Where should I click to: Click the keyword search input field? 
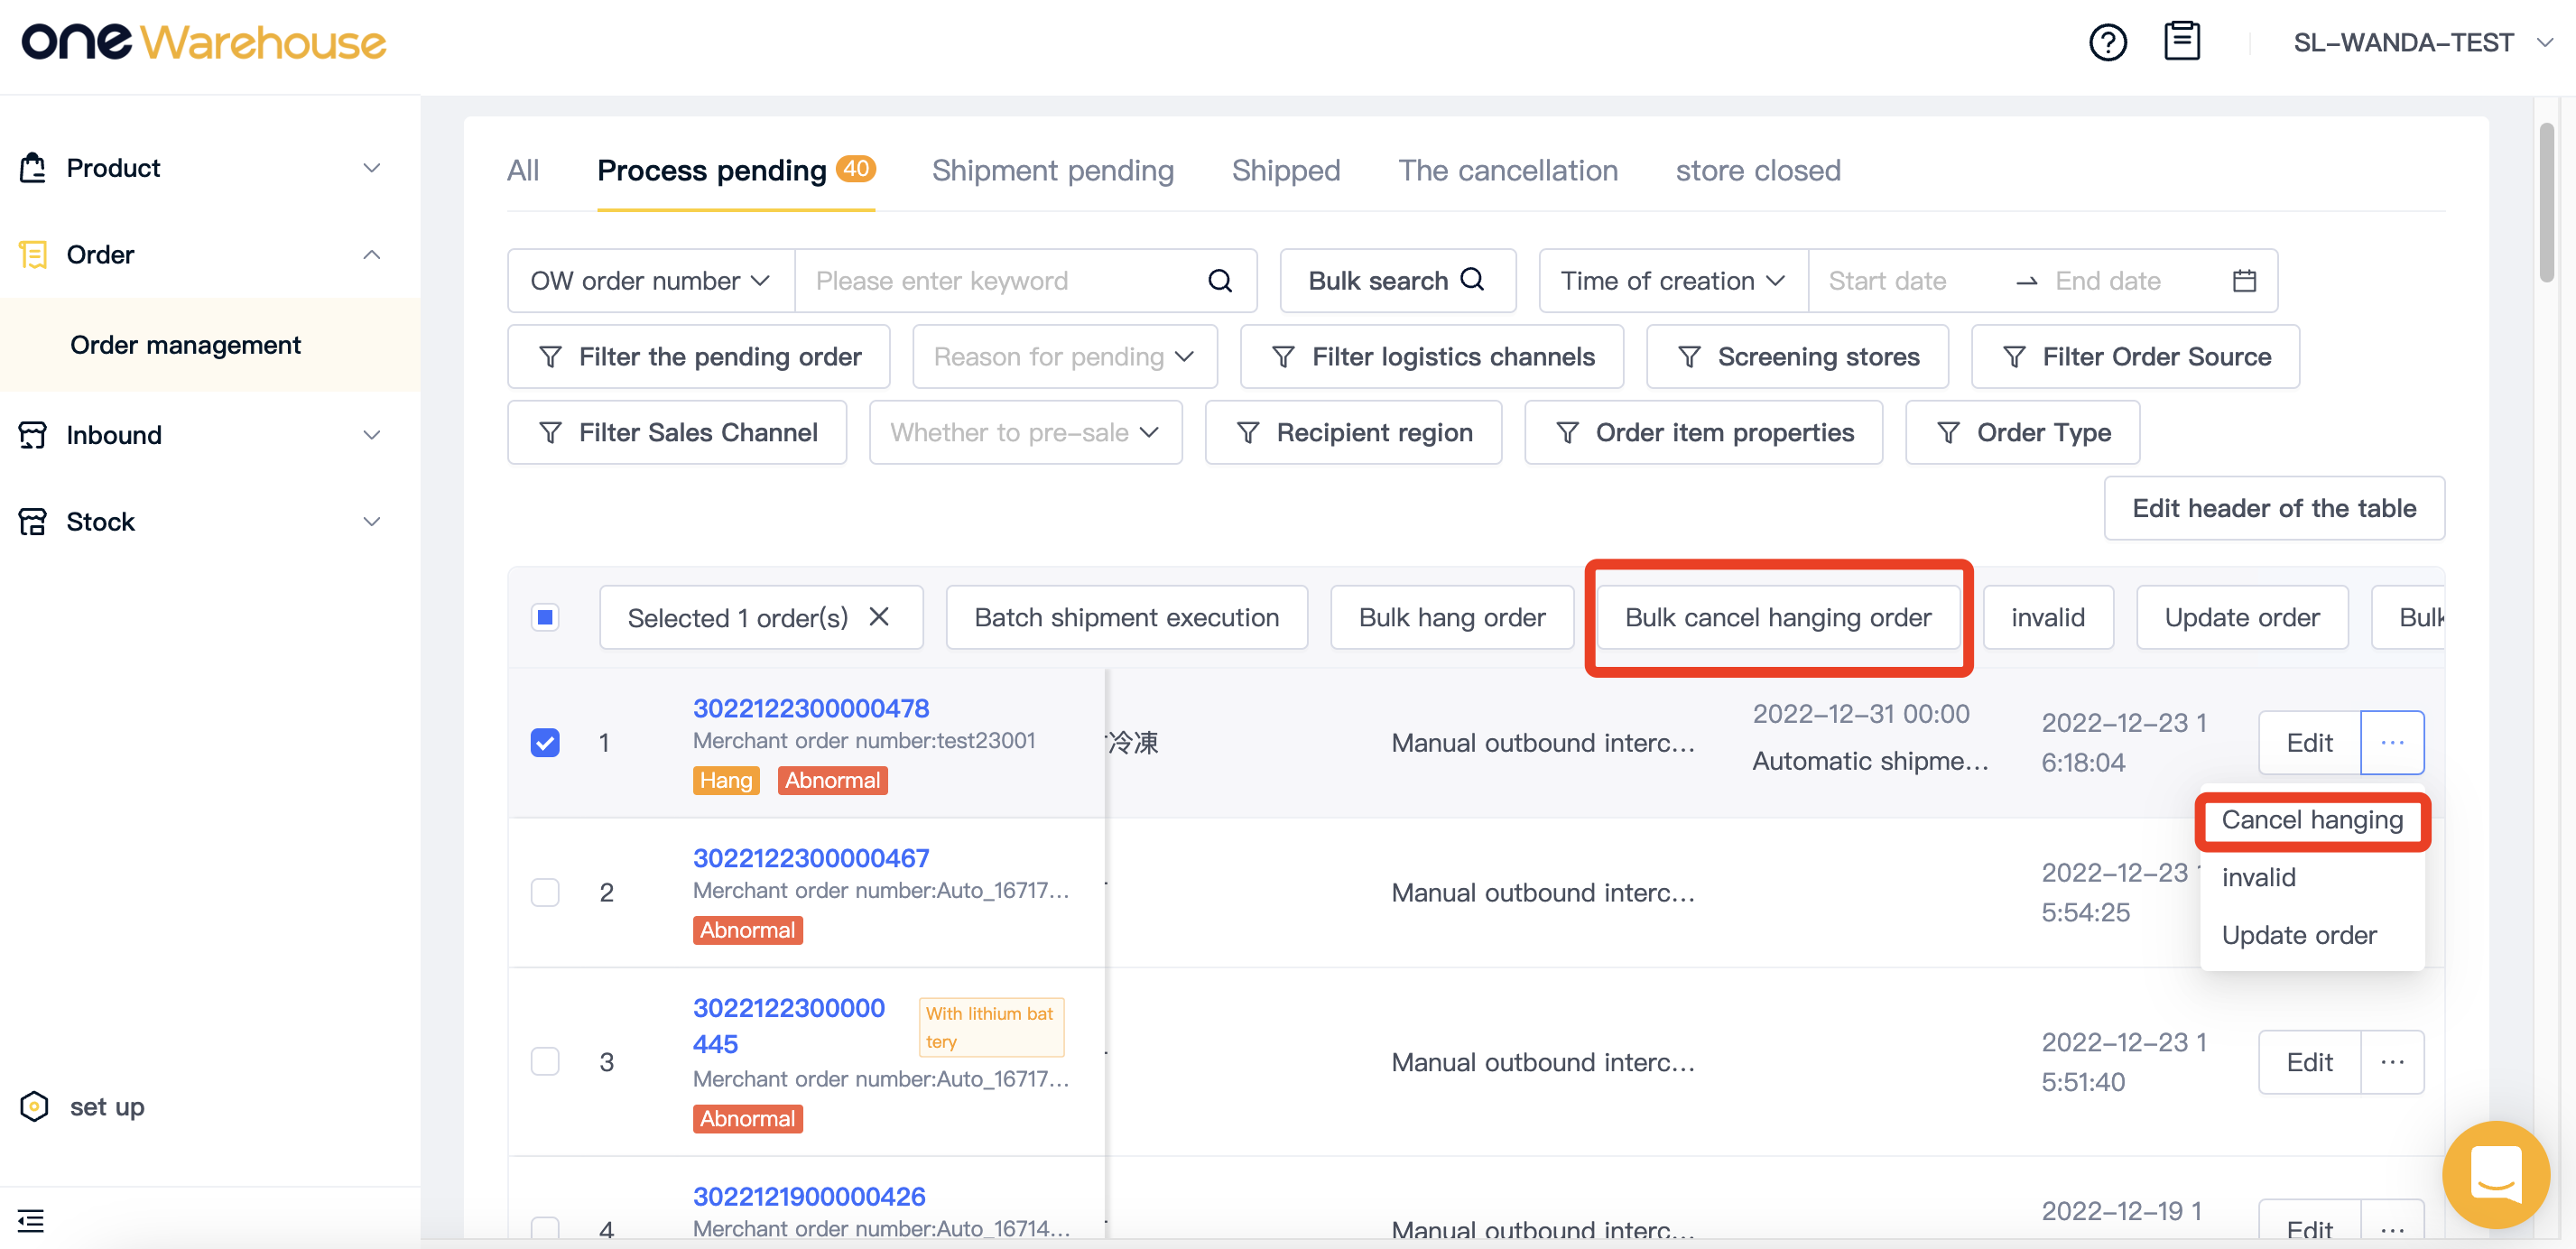coord(1000,281)
